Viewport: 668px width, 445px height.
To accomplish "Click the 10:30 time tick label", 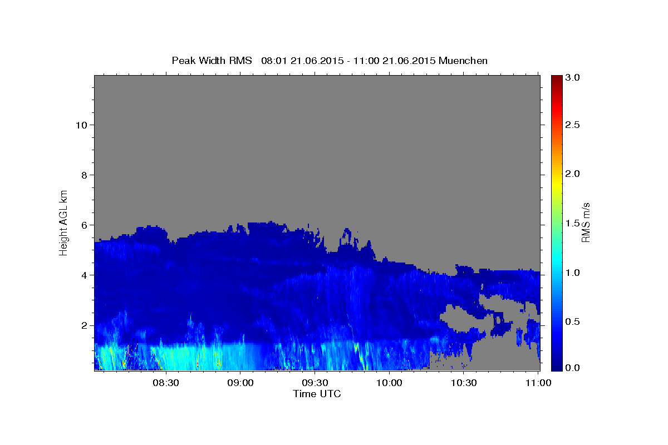I will [x=464, y=383].
